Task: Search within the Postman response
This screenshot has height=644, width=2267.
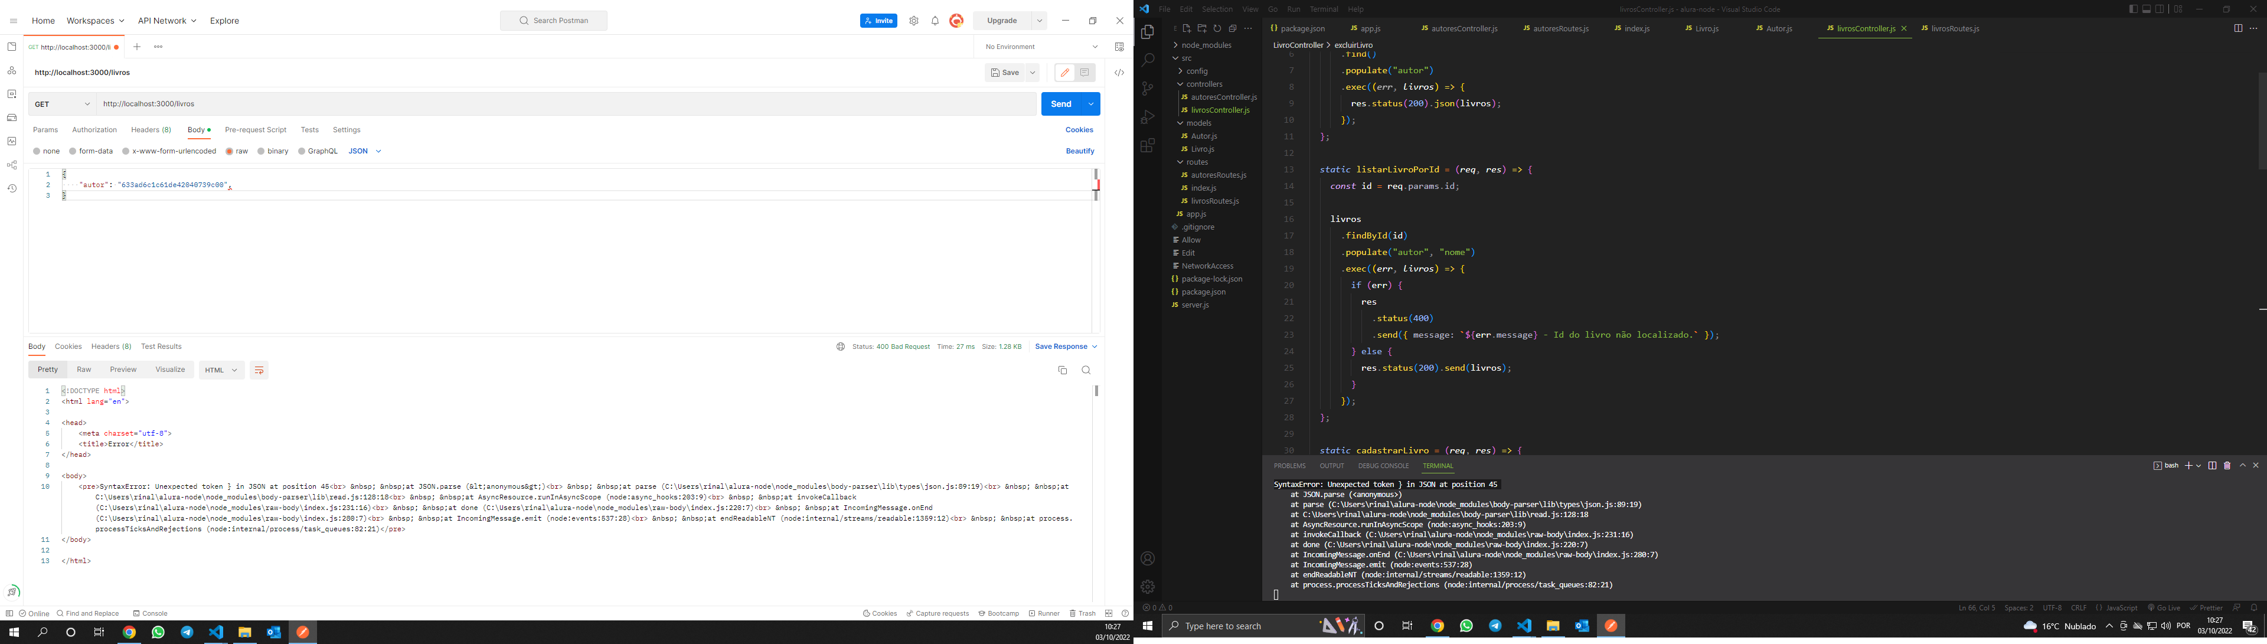Action: 1086,370
